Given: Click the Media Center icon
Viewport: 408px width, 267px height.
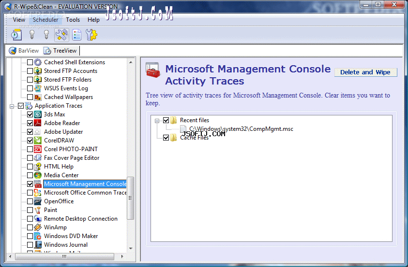Looking at the screenshot, I should tap(38, 175).
